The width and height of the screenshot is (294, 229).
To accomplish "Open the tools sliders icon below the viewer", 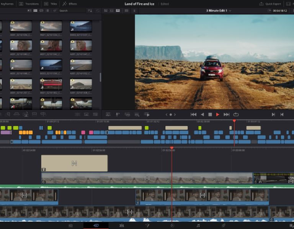I will point(108,114).
